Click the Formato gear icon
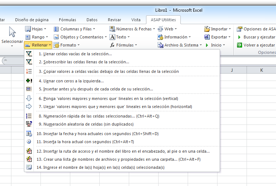The image size is (276, 186). click(x=56, y=45)
